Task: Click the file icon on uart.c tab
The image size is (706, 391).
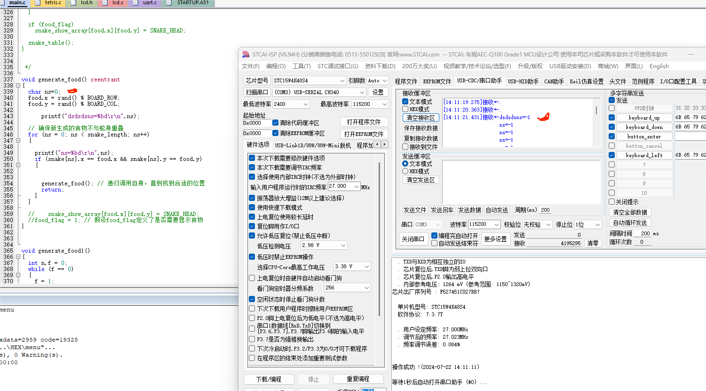Action: (135, 3)
